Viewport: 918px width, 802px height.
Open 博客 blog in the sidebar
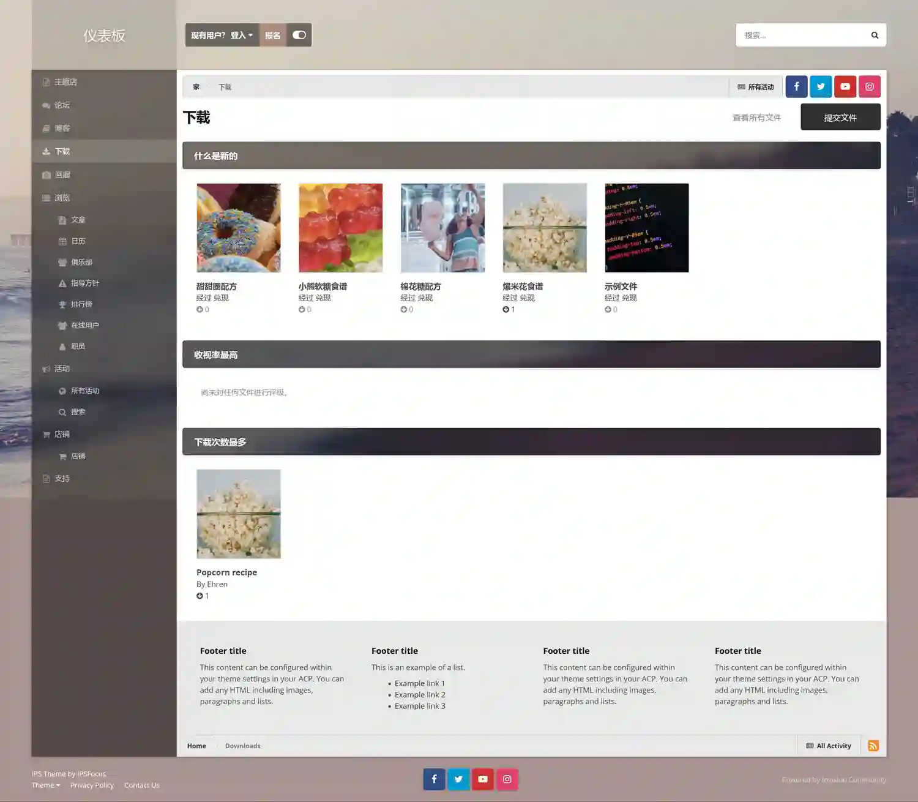click(104, 129)
